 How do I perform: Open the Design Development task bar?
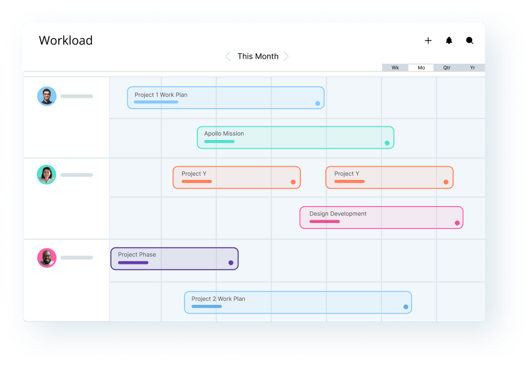pyautogui.click(x=381, y=217)
